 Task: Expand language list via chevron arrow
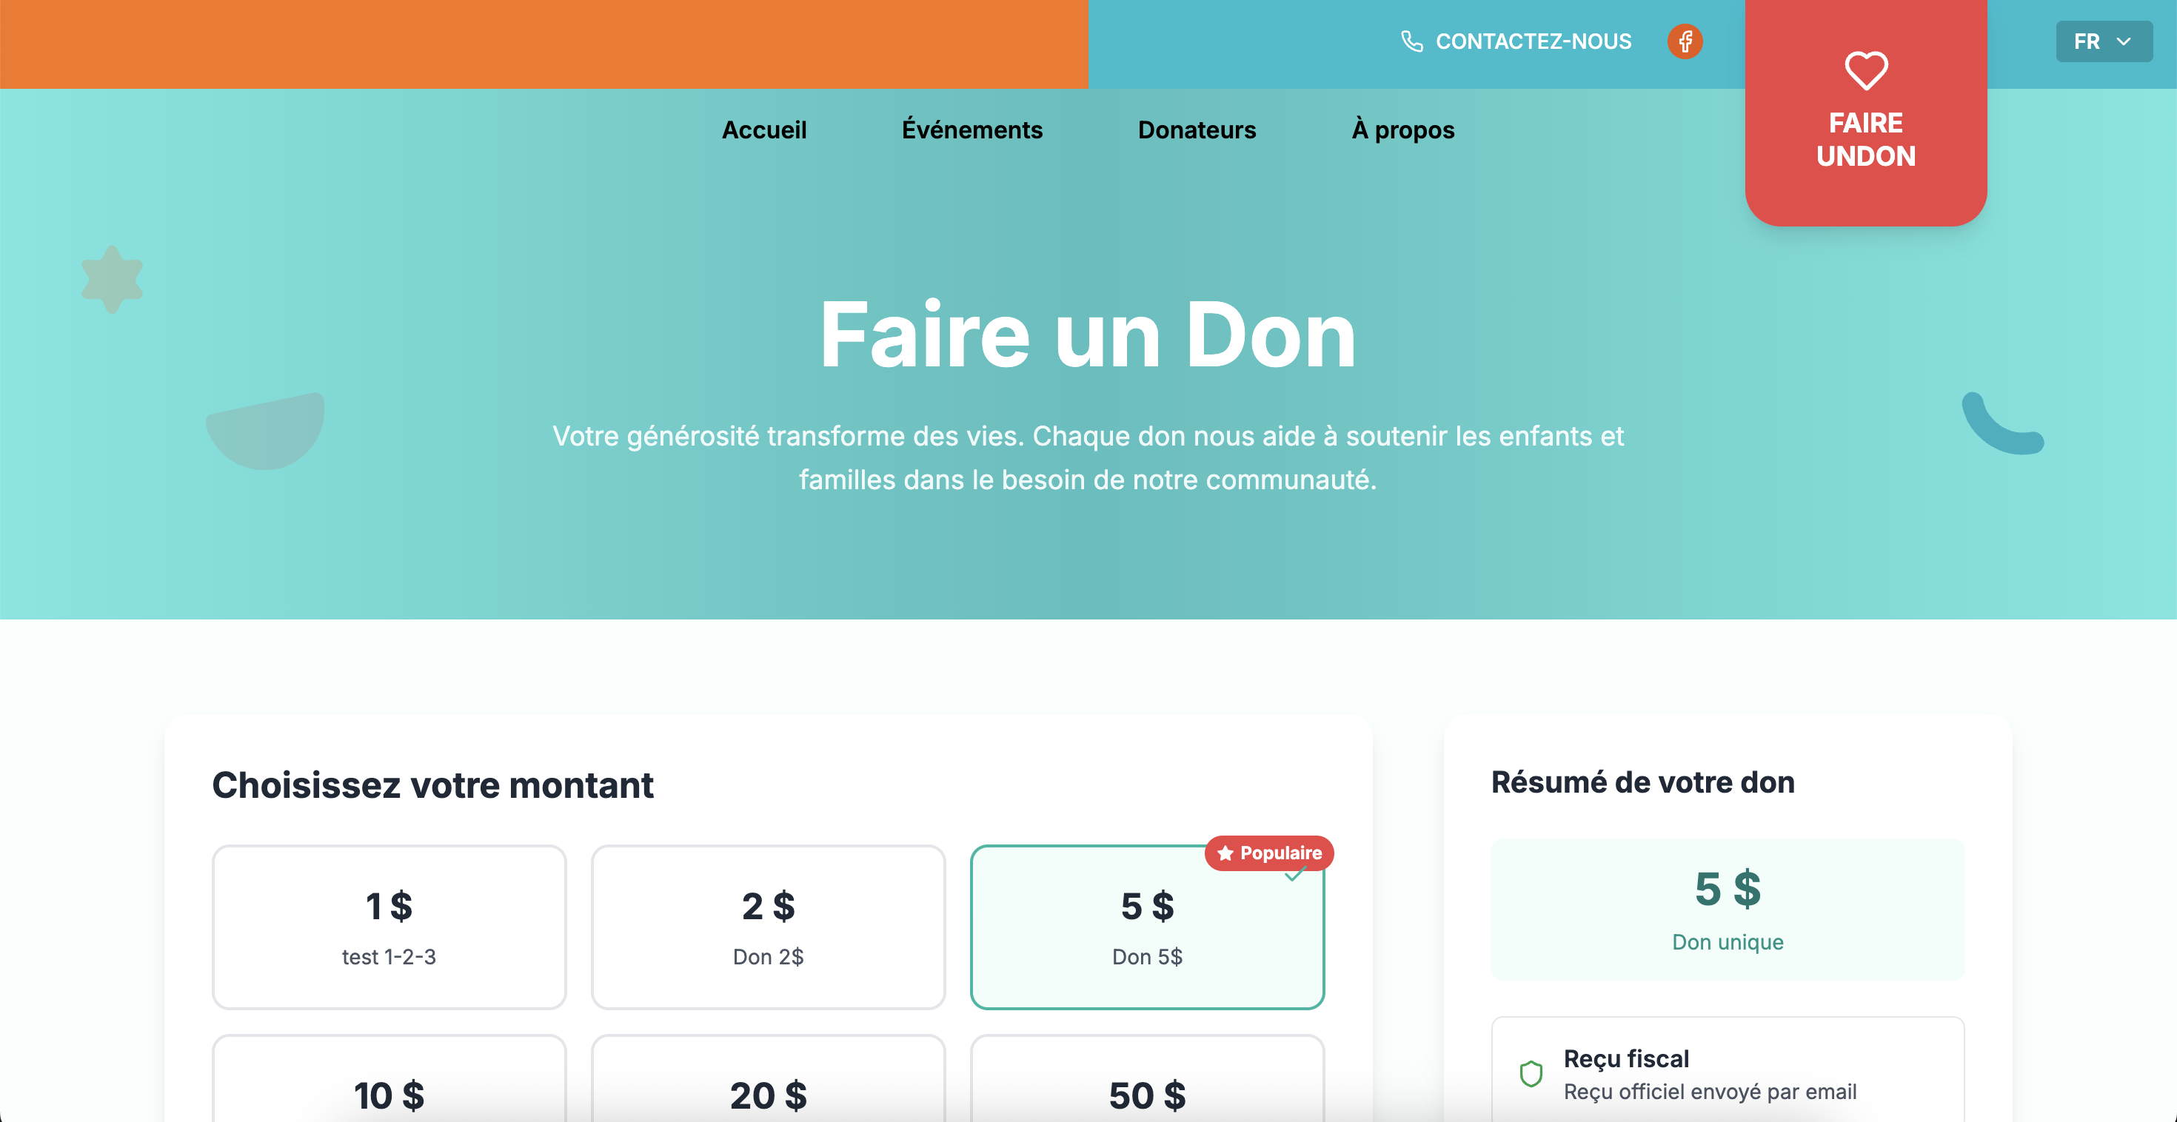point(2124,41)
